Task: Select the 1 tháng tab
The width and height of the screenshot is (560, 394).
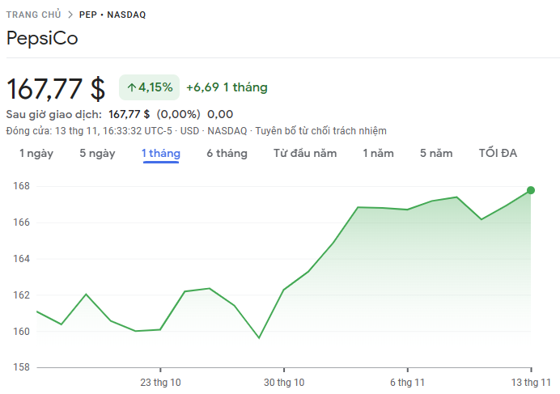Action: (x=161, y=153)
